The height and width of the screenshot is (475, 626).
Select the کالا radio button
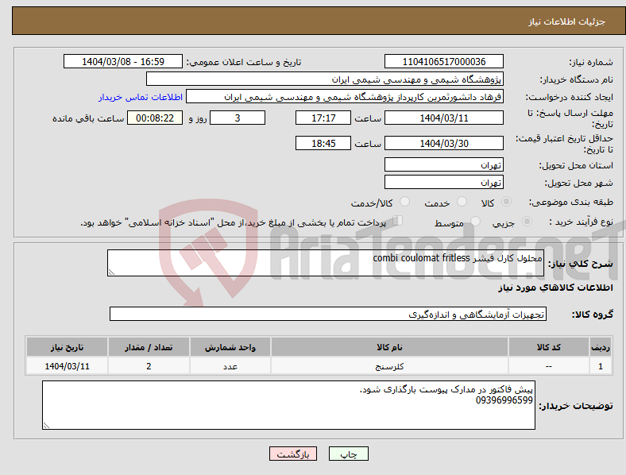point(506,202)
